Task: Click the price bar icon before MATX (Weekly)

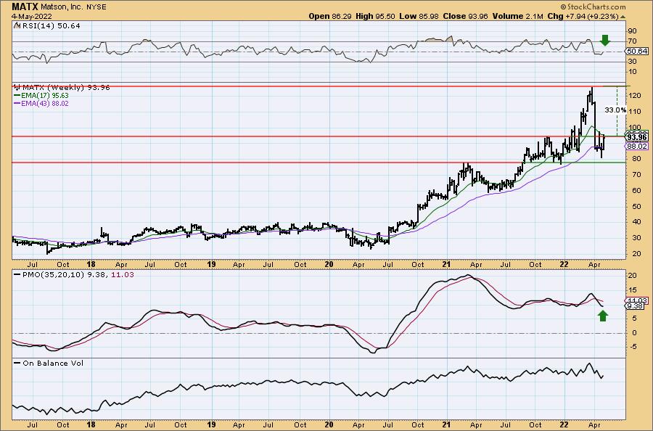Action: (x=17, y=88)
